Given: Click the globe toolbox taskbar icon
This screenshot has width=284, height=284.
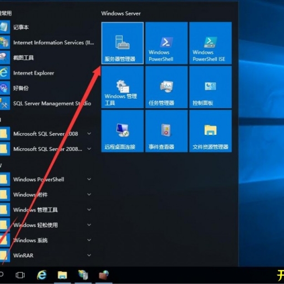Looking at the screenshot, I should [104, 275].
